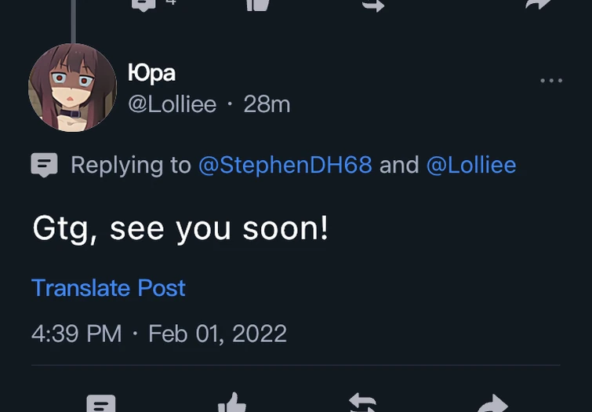The width and height of the screenshot is (592, 412).
Task: Open the @StephenDH68 mention link
Action: click(x=285, y=165)
